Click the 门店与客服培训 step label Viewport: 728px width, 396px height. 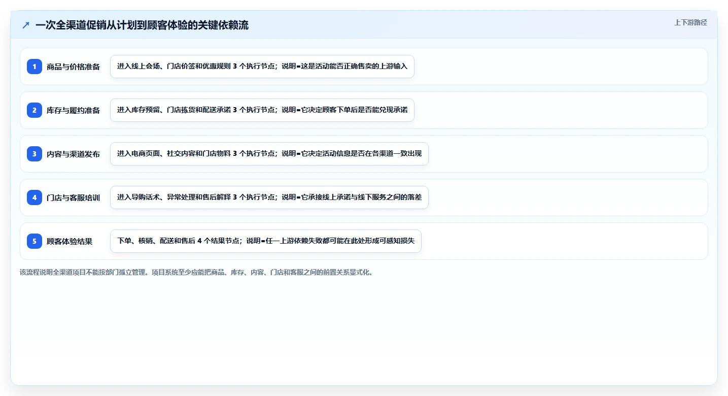point(73,197)
